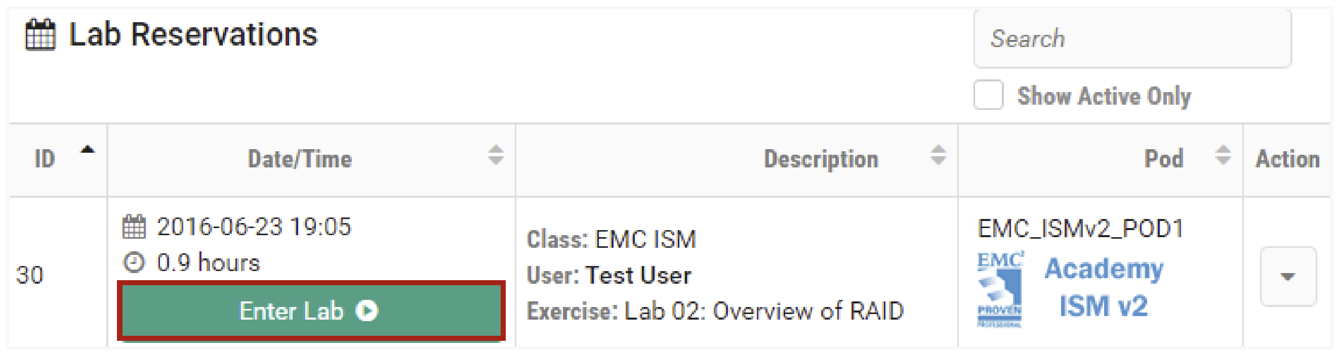Sort by ID column arrow
This screenshot has width=1337, height=354.
pyautogui.click(x=88, y=150)
